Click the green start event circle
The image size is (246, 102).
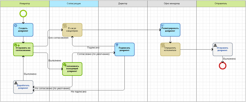23,13
